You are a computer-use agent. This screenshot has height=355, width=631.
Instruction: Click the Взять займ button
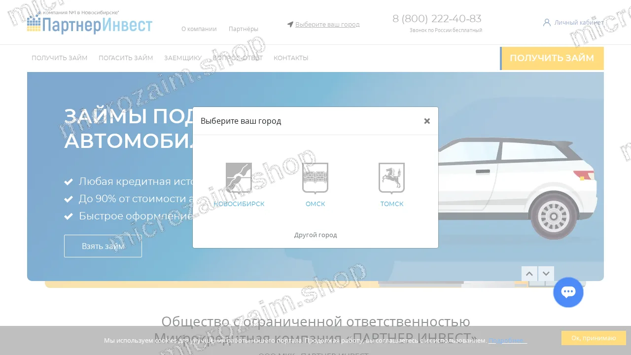point(103,246)
